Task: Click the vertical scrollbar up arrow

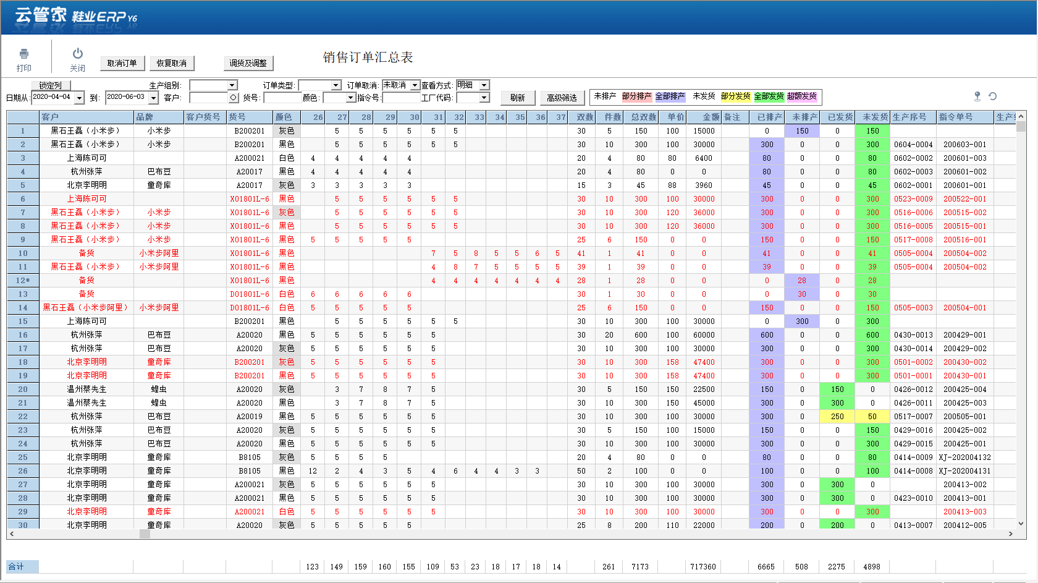Action: coord(1021,116)
